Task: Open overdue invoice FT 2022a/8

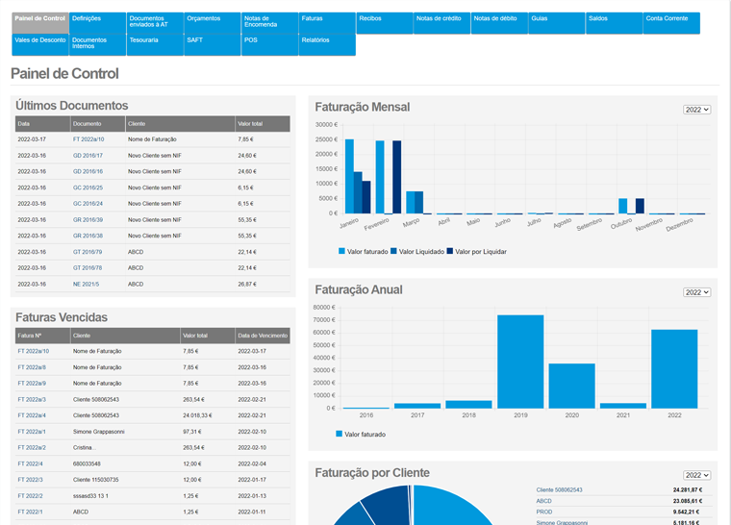Action: click(x=32, y=367)
